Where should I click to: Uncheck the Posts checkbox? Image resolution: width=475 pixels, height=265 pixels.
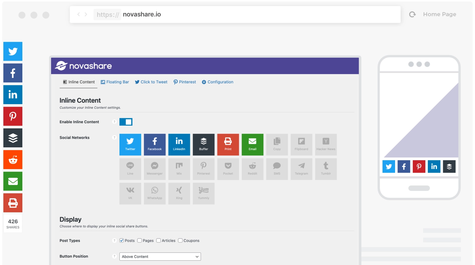(x=122, y=240)
